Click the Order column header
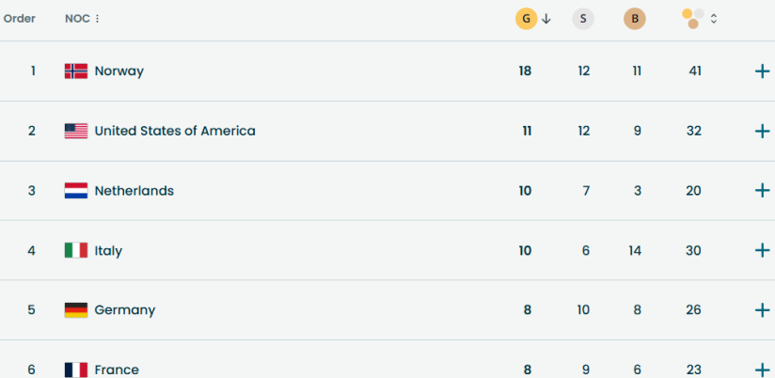This screenshot has width=775, height=378. (x=20, y=19)
